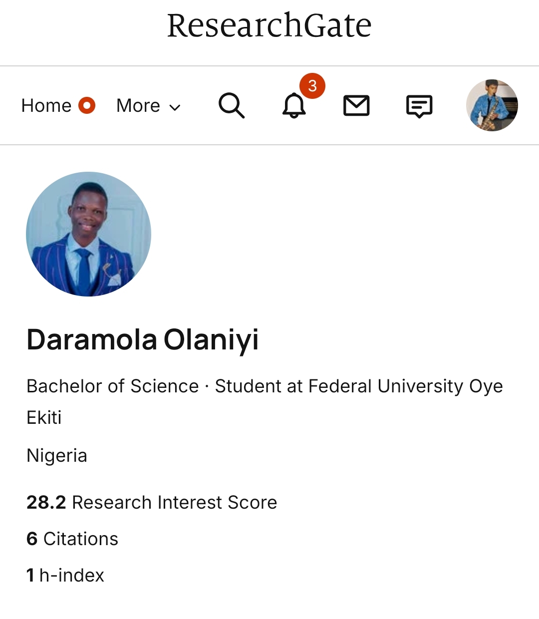
Task: View the 6 Citations stat
Action: [72, 539]
